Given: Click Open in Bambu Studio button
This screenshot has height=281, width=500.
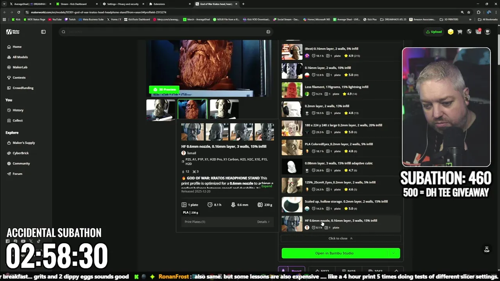Looking at the screenshot, I should click(x=334, y=253).
